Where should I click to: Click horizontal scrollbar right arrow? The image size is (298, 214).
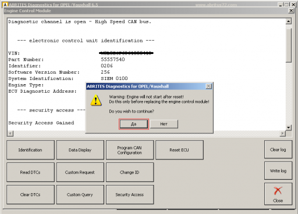point(283,133)
